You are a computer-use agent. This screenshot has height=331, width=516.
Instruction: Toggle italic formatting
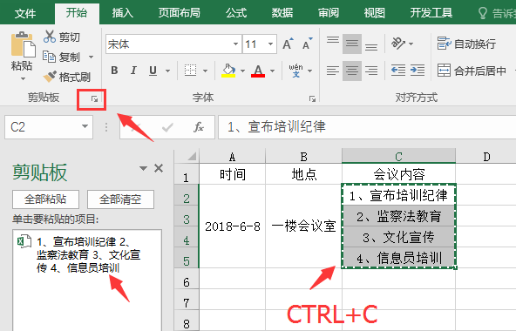(133, 71)
